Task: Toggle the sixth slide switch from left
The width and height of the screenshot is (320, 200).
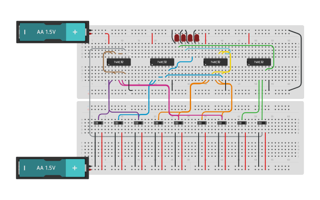Action: tap(202, 123)
